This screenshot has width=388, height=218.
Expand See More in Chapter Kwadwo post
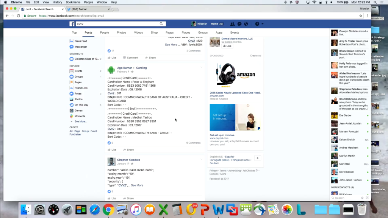pos(137,185)
